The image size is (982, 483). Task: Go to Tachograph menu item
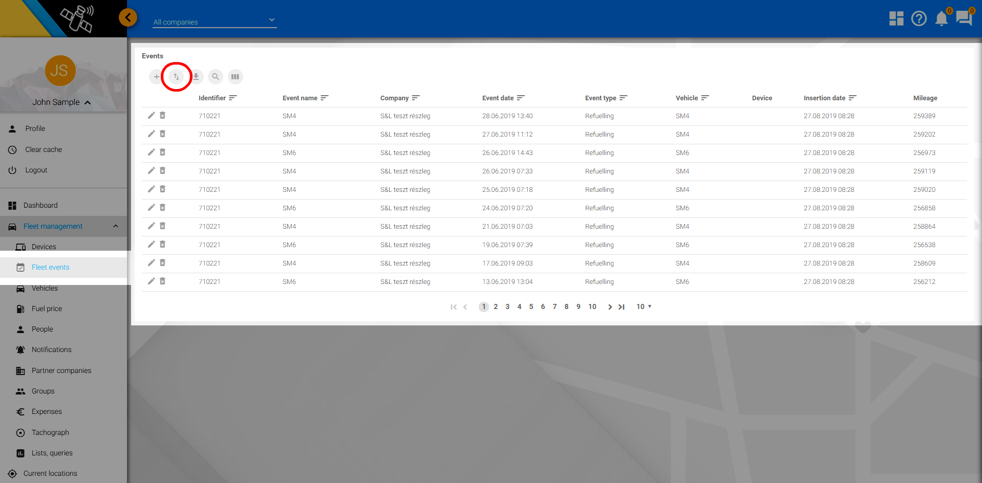tap(50, 432)
